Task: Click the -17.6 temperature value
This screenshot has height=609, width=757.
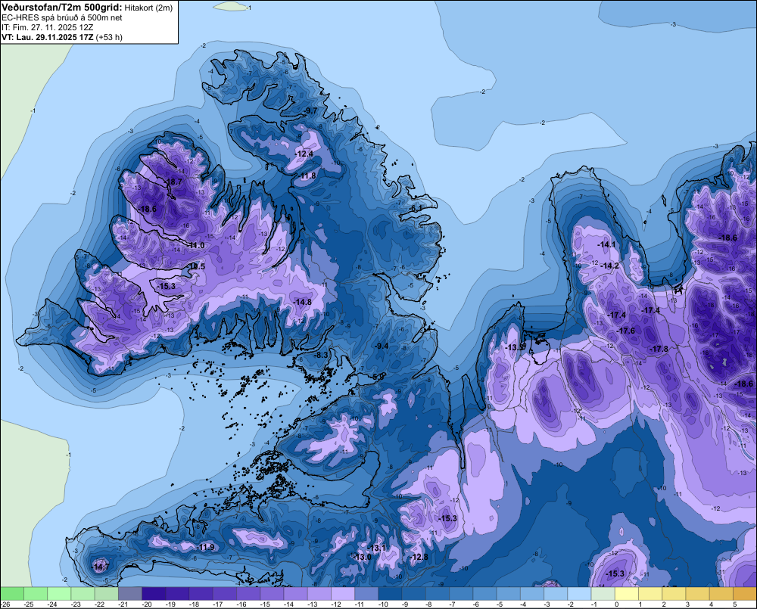Action: (x=626, y=331)
